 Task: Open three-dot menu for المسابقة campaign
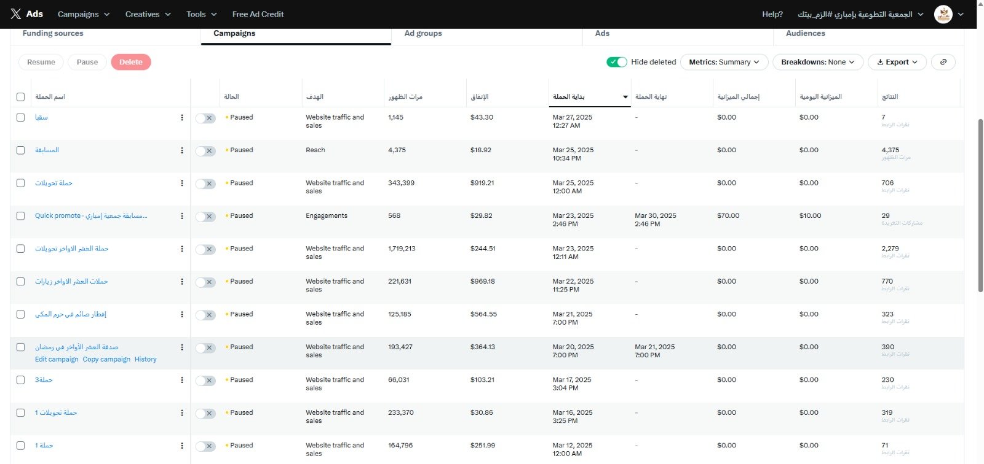[182, 150]
